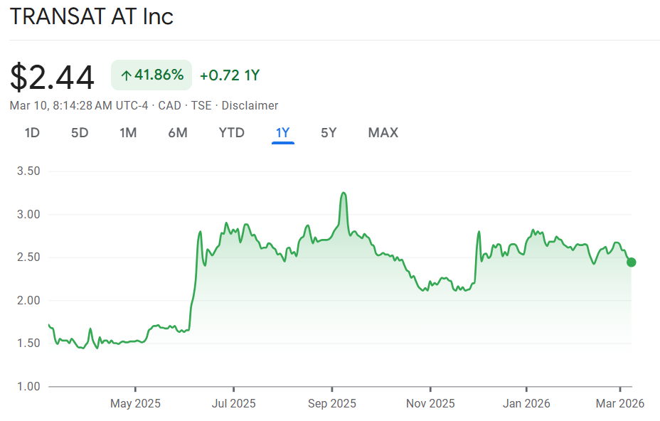Click the 41.86% change badge
660x421 pixels.
[151, 75]
